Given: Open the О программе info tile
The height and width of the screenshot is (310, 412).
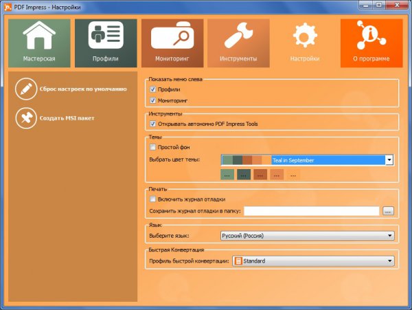Looking at the screenshot, I should coord(371,43).
